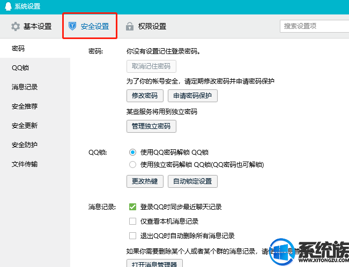Select 消息记录 in the left sidebar
The image size is (349, 267).
point(35,87)
